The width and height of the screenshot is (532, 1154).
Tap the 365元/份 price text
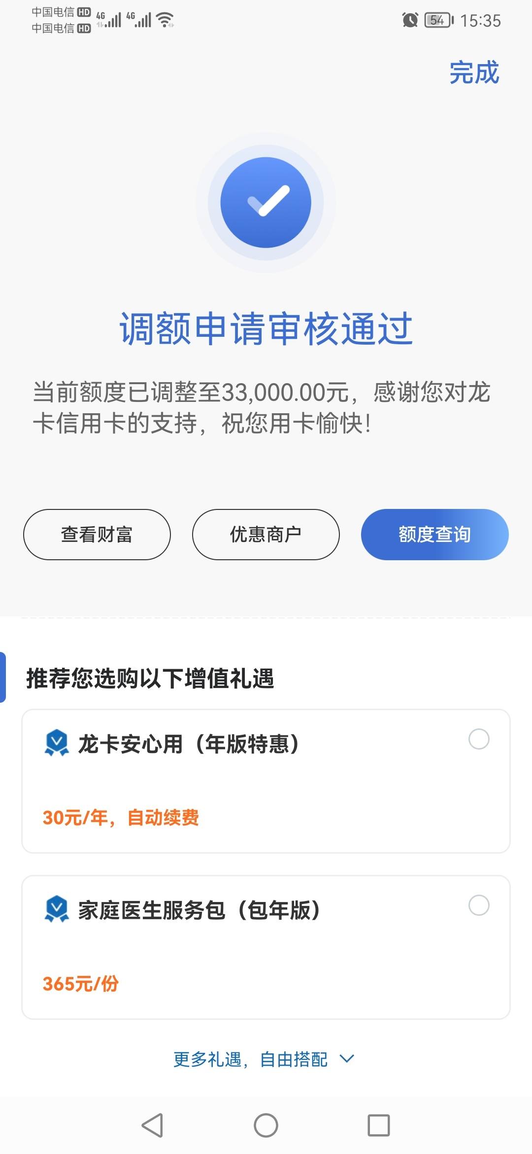81,984
